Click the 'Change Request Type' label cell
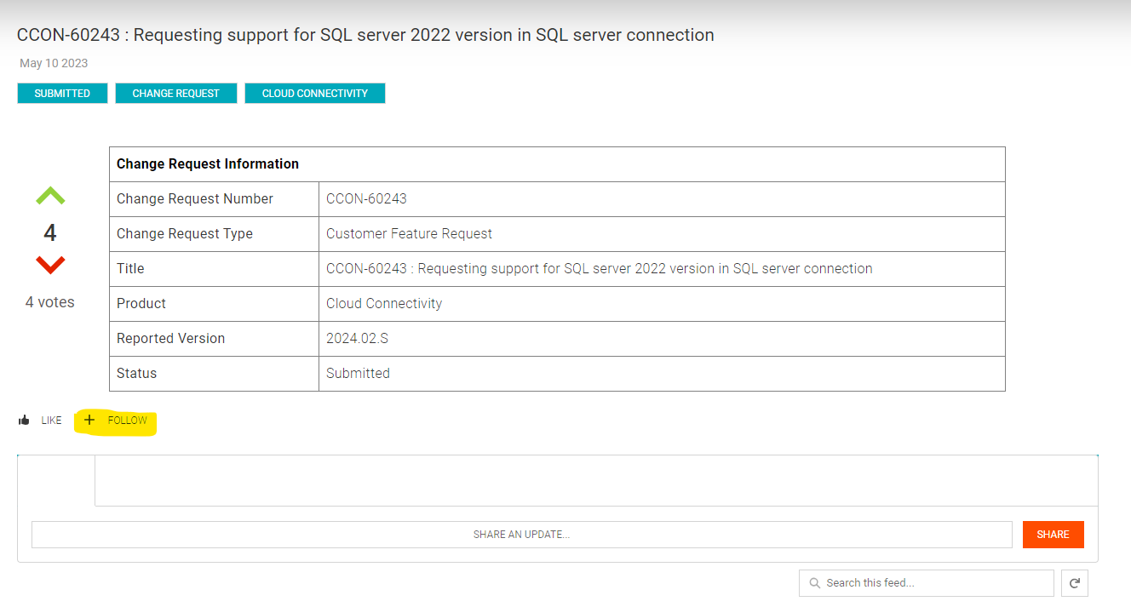Image resolution: width=1131 pixels, height=607 pixels. (214, 234)
